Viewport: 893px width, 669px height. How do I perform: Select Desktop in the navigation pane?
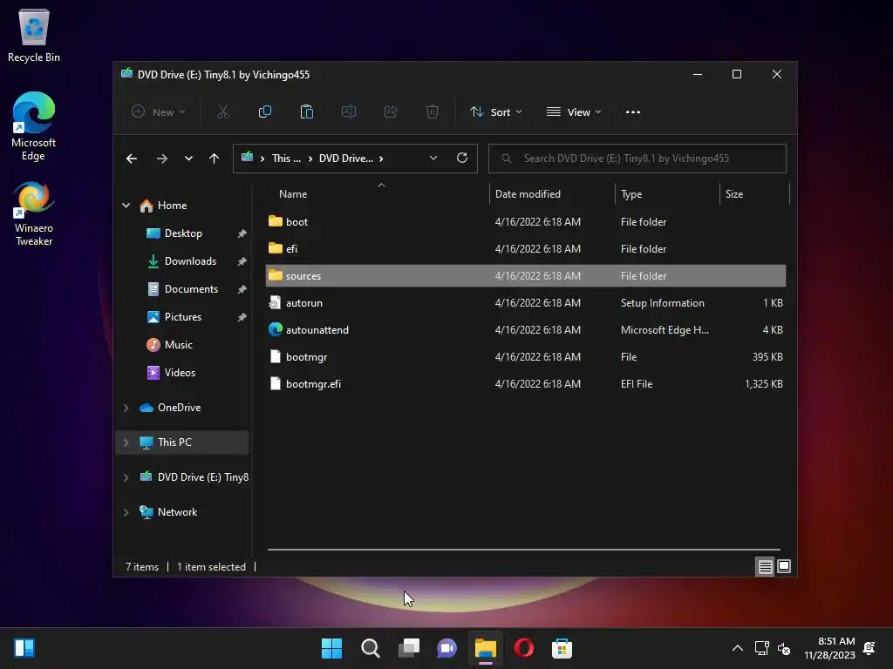click(183, 233)
